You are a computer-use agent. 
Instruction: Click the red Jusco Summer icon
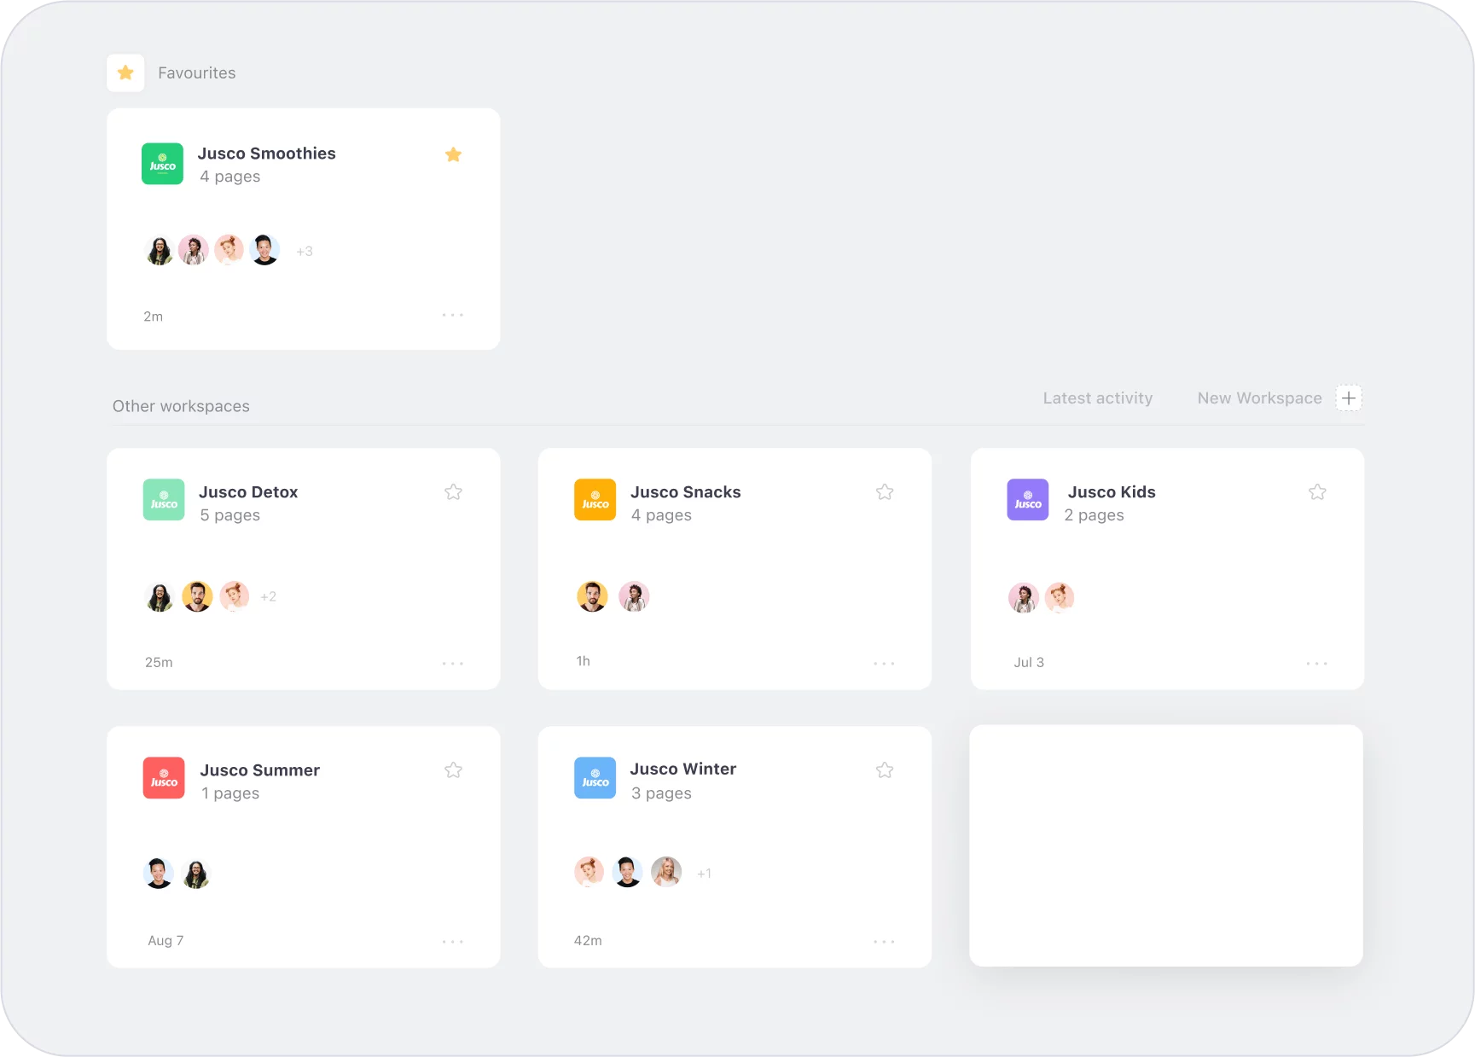(163, 777)
